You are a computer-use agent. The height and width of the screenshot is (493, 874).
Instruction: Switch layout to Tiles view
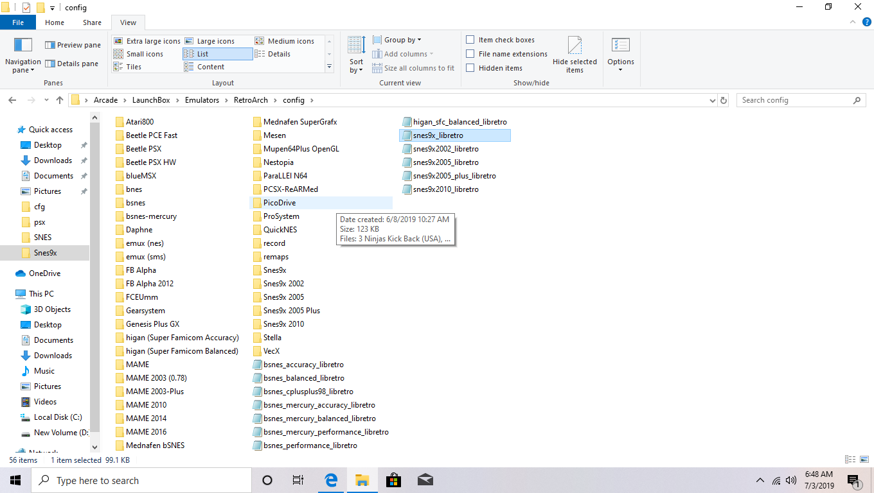[127, 67]
